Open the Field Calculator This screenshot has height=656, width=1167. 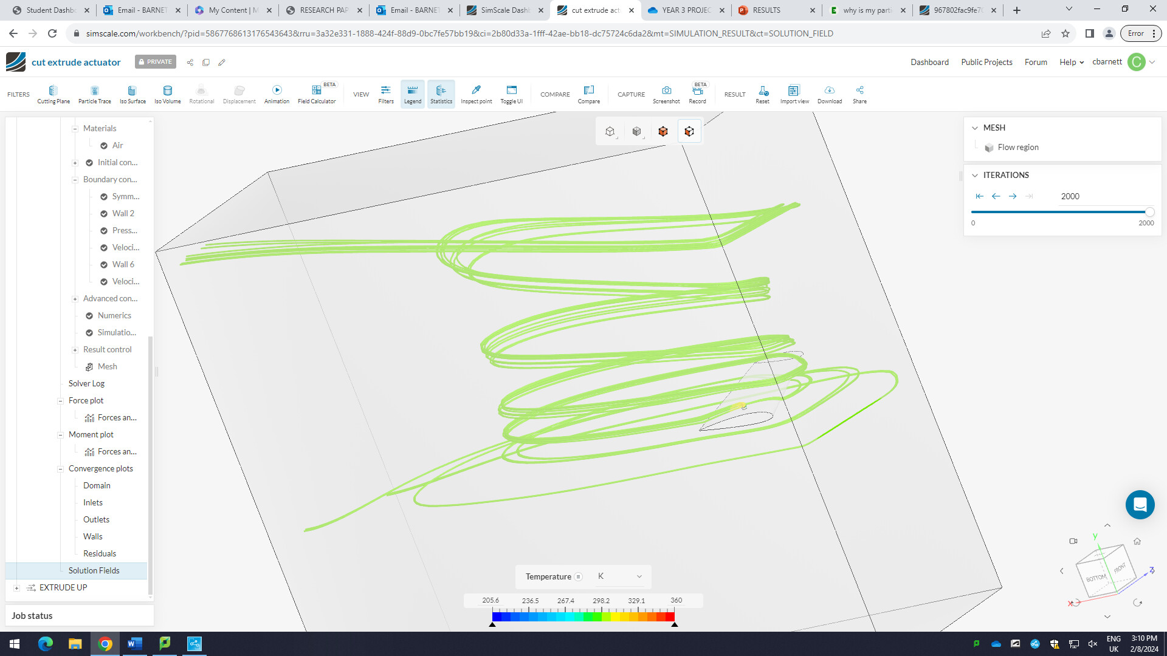pyautogui.click(x=317, y=93)
